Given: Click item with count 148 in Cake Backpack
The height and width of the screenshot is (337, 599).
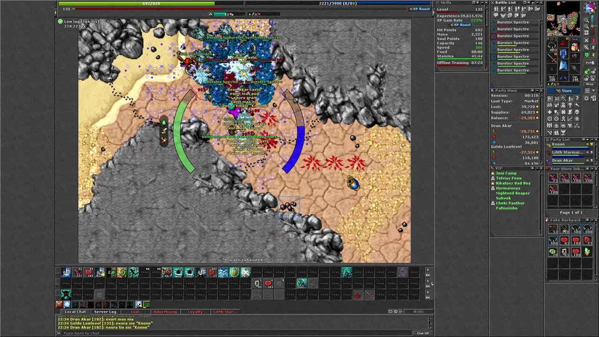Looking at the screenshot, I should pyautogui.click(x=564, y=228).
